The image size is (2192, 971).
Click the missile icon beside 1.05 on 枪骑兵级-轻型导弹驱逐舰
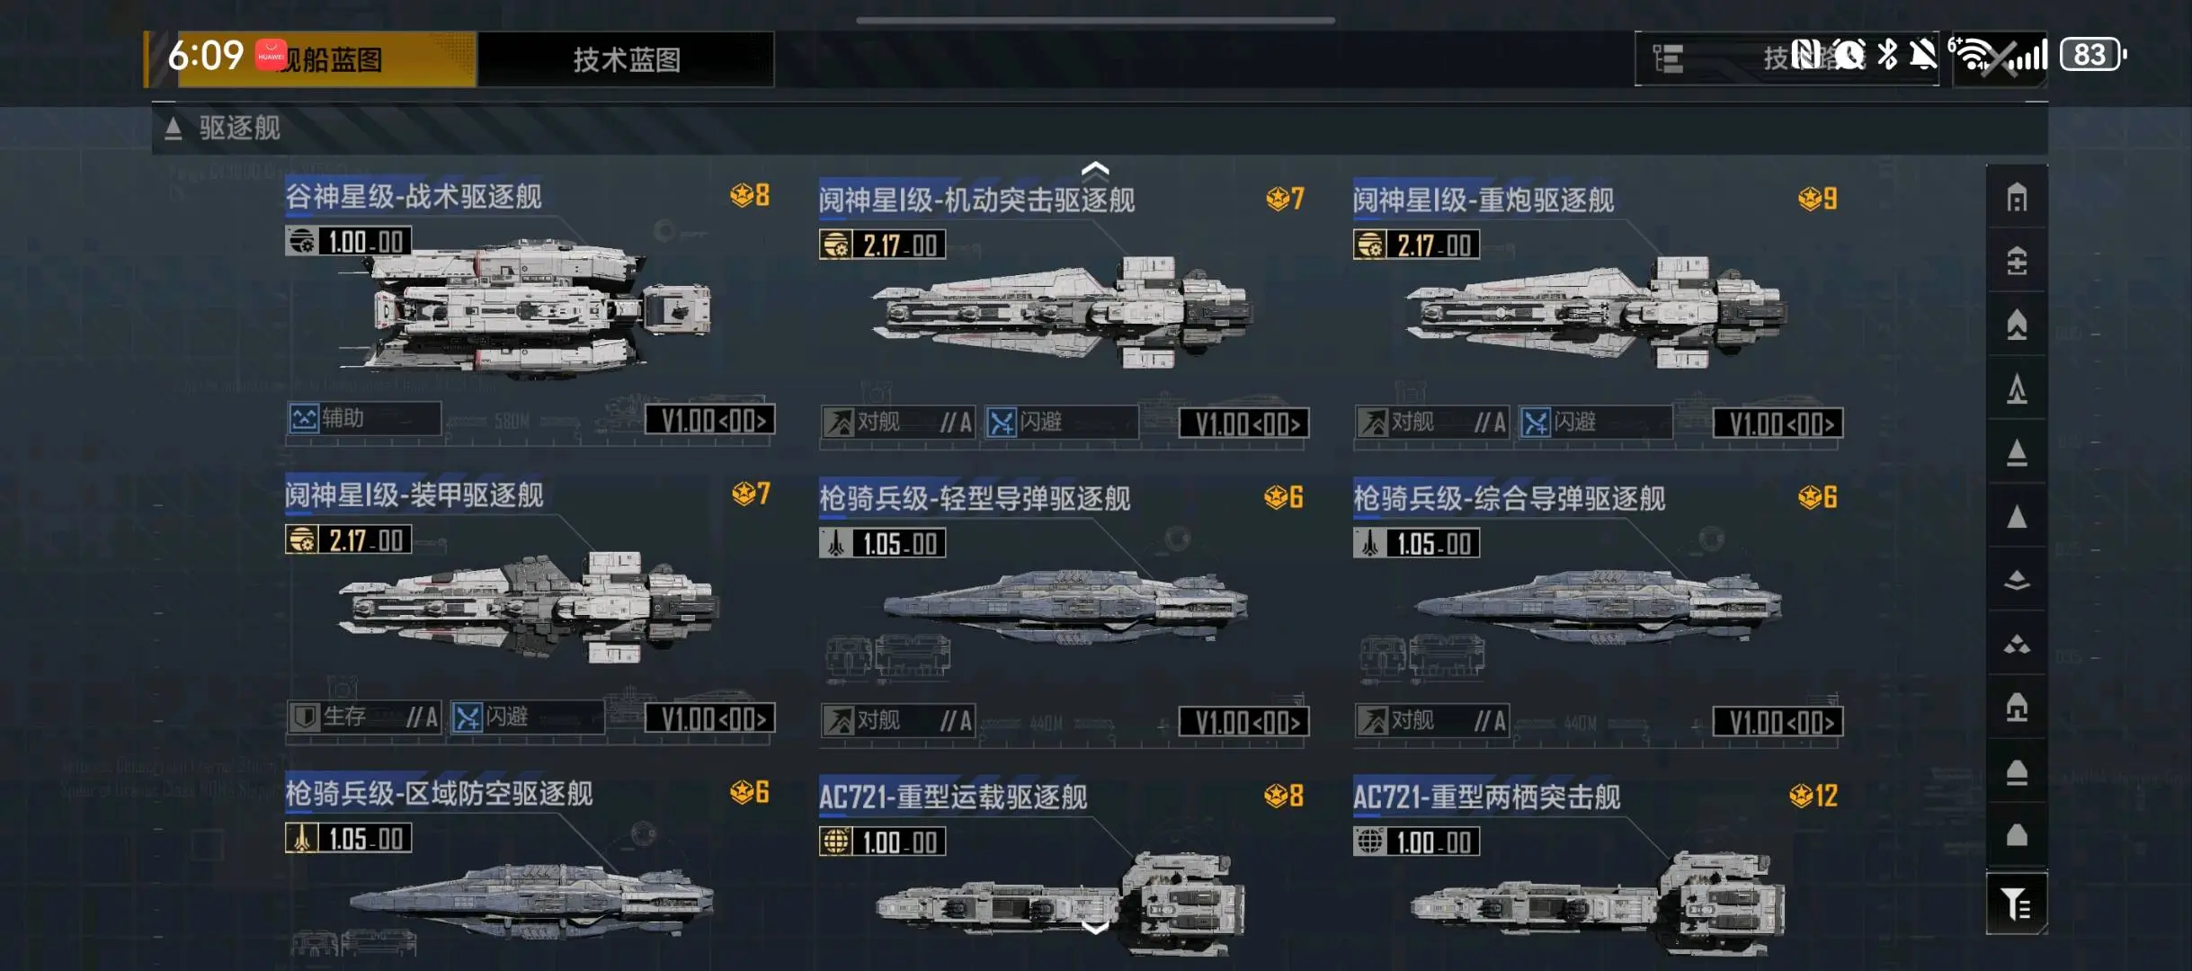click(835, 544)
